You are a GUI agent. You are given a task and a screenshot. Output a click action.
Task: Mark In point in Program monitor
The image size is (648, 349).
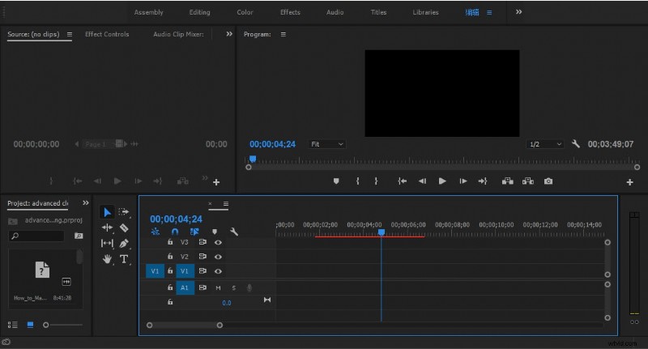357,181
